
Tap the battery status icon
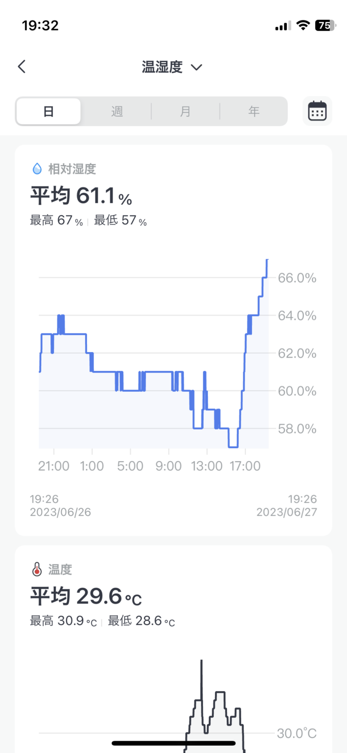point(325,25)
